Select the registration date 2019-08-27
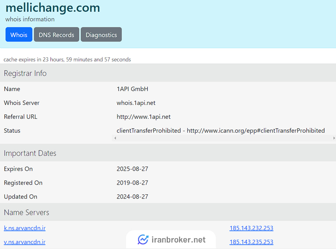Image resolution: width=336 pixels, height=249 pixels. click(x=133, y=183)
